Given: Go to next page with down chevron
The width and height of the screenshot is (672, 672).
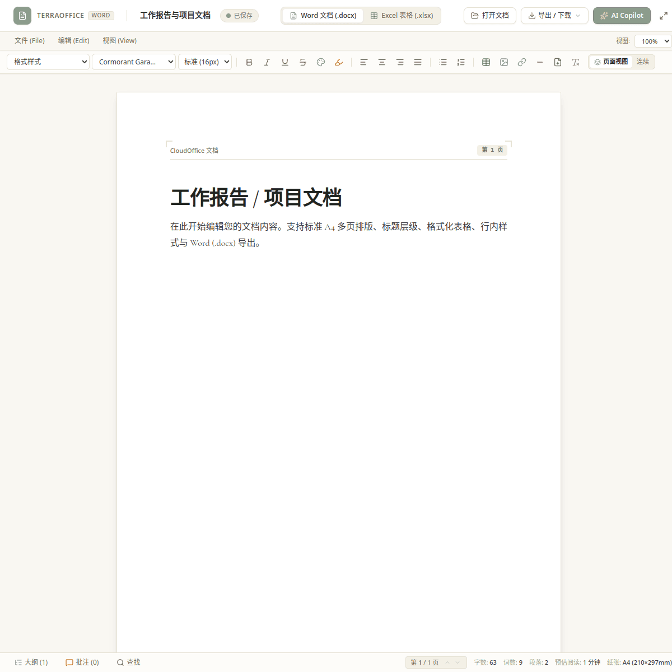Looking at the screenshot, I should click(458, 662).
